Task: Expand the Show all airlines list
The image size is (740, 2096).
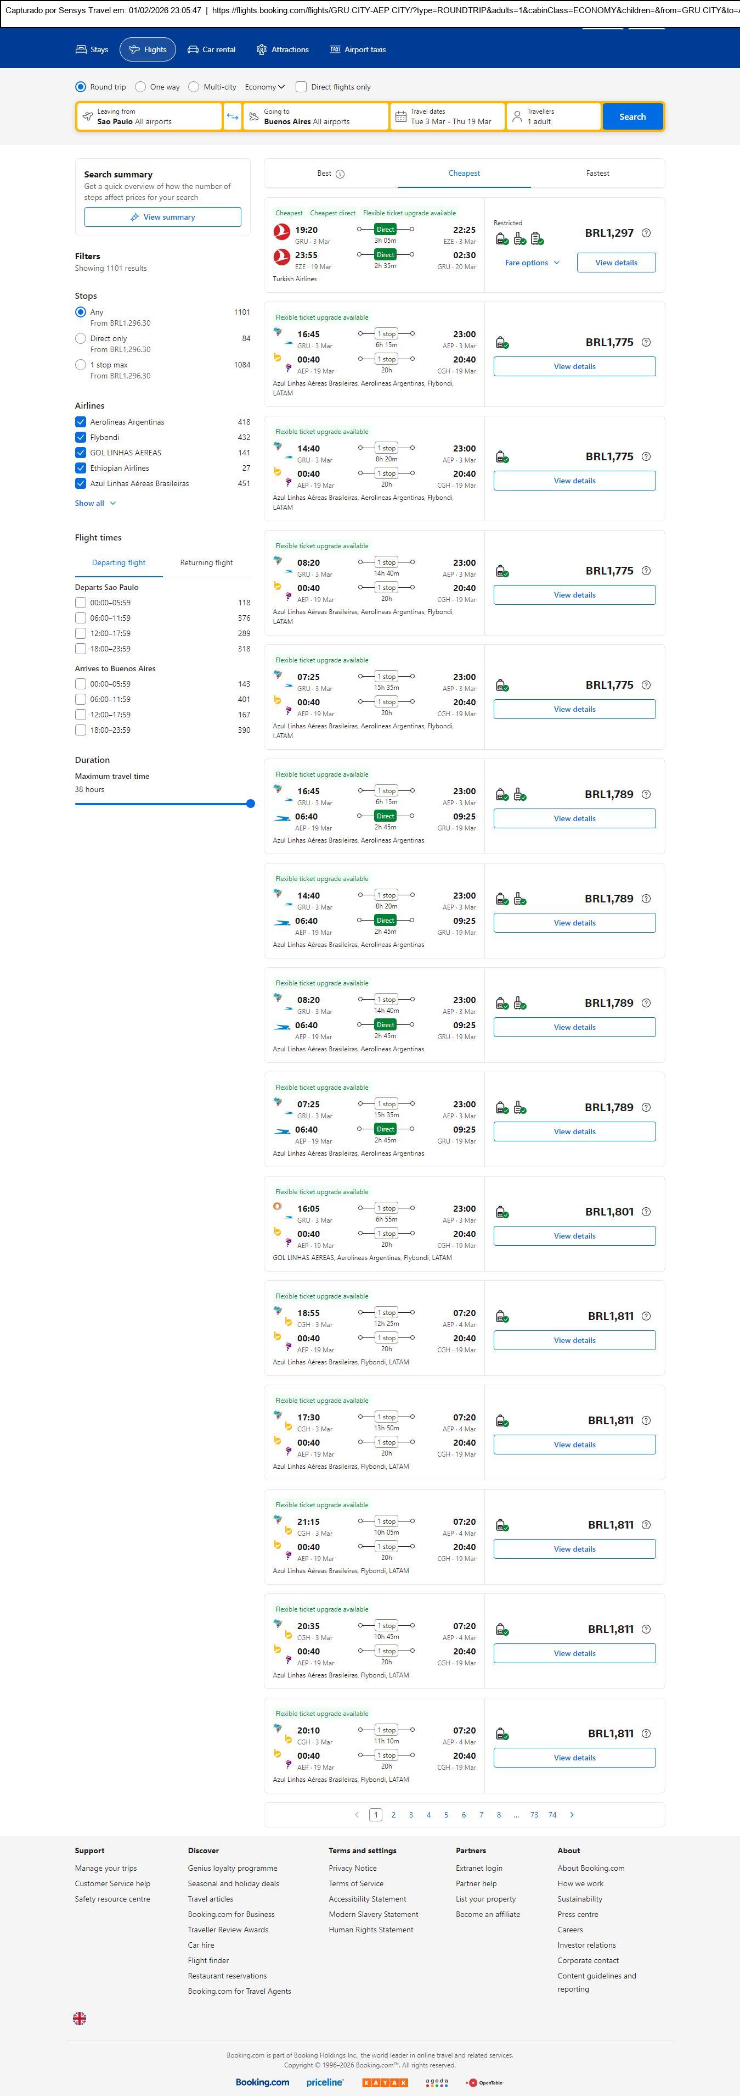Action: tap(95, 504)
